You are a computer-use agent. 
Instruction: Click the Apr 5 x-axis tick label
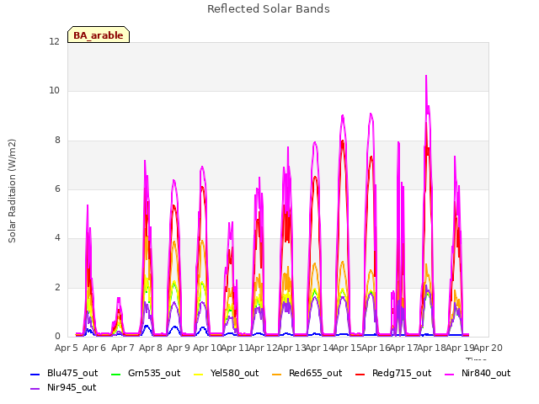pyautogui.click(x=66, y=348)
